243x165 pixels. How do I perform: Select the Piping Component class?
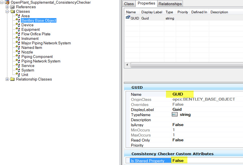37,57
